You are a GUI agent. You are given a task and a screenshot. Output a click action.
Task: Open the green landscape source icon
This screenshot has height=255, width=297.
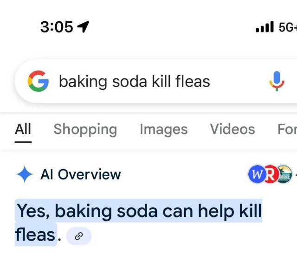284,174
